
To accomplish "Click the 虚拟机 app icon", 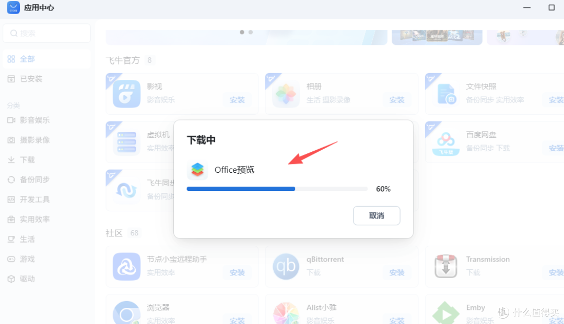I will pyautogui.click(x=126, y=142).
